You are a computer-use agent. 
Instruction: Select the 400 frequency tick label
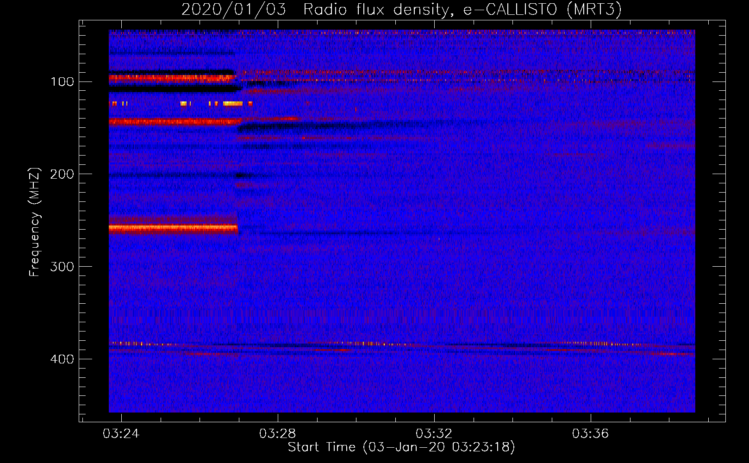(62, 359)
